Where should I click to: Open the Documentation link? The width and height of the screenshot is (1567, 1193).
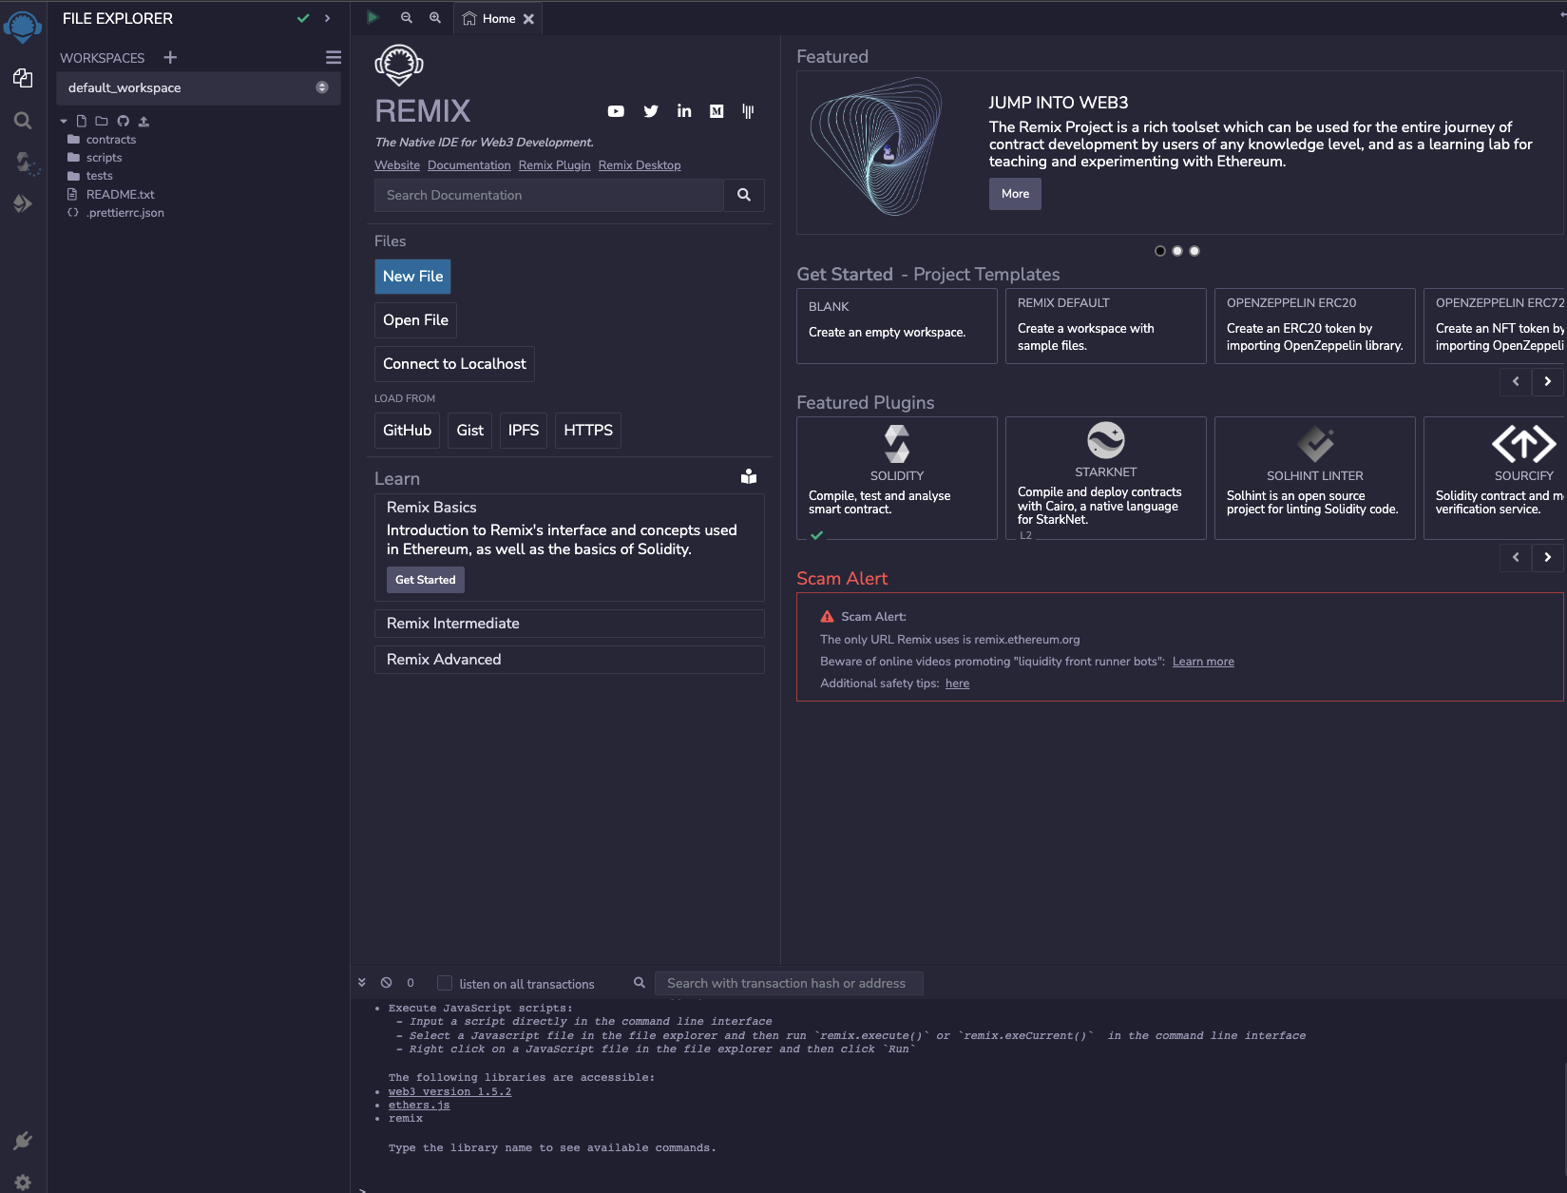[x=468, y=165]
